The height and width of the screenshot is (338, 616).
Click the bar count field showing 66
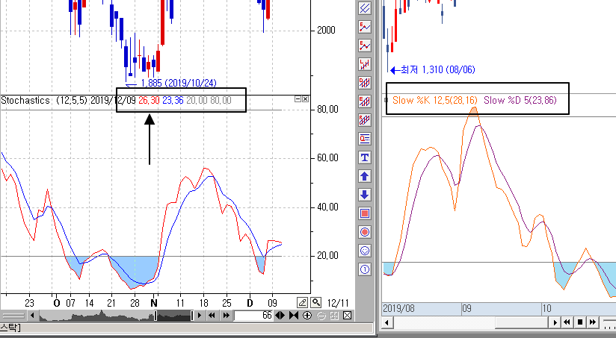pos(254,316)
